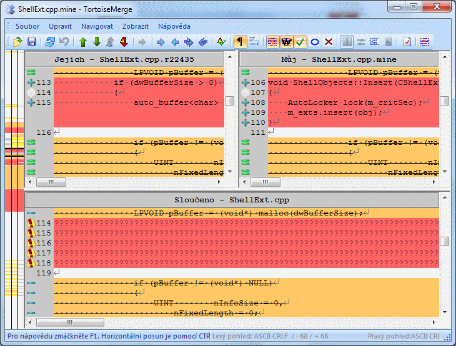Click the grey previous conflict up arrow
Image resolution: width=456 pixels, height=346 pixels.
click(110, 42)
